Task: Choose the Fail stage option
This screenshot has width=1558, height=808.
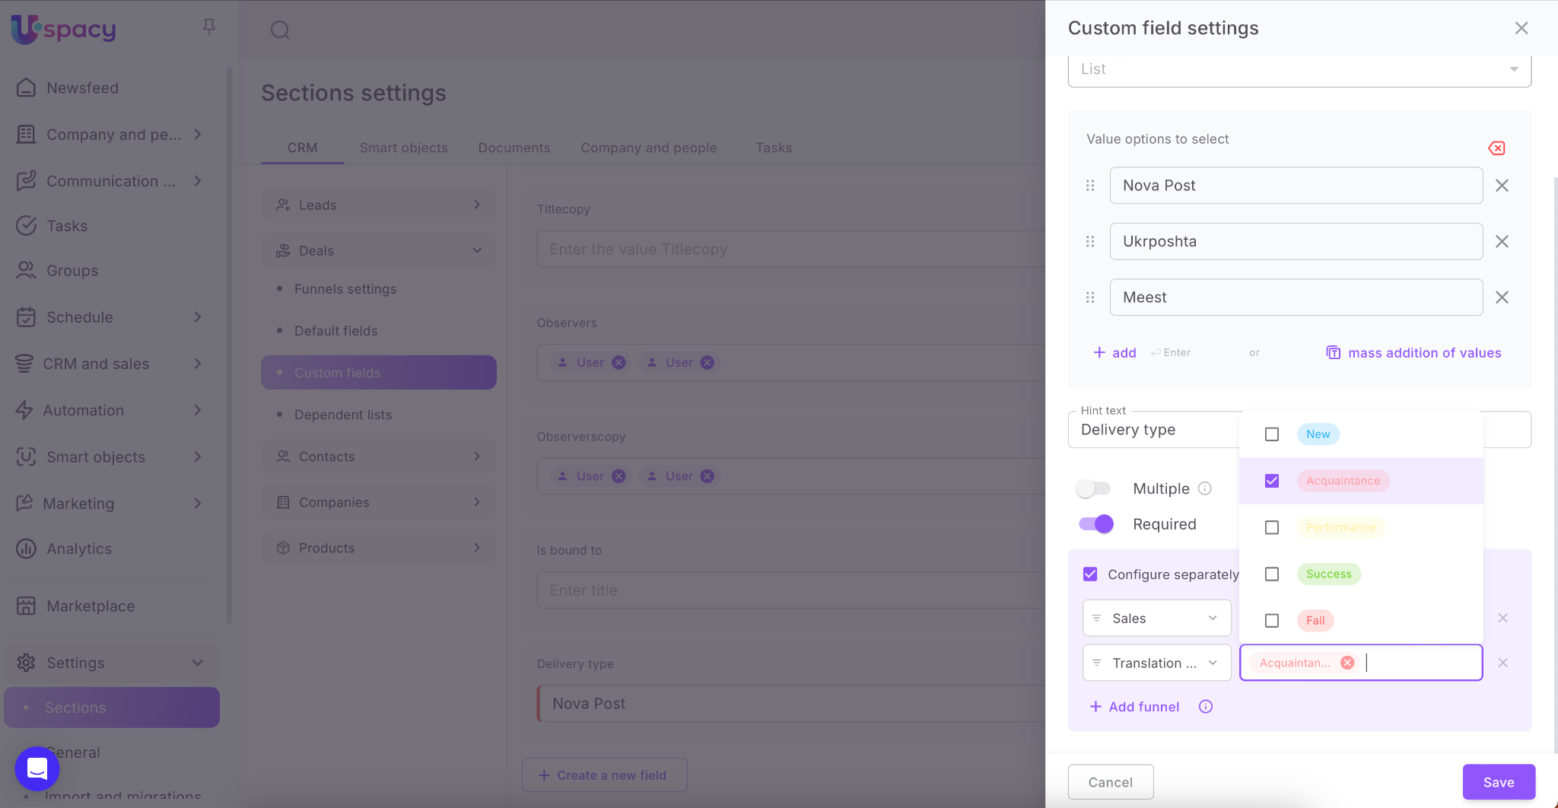Action: pos(1271,621)
